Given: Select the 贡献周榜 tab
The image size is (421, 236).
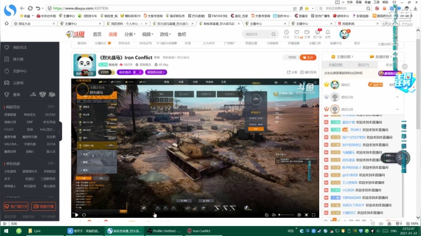Looking at the screenshot, I should [x=336, y=65].
